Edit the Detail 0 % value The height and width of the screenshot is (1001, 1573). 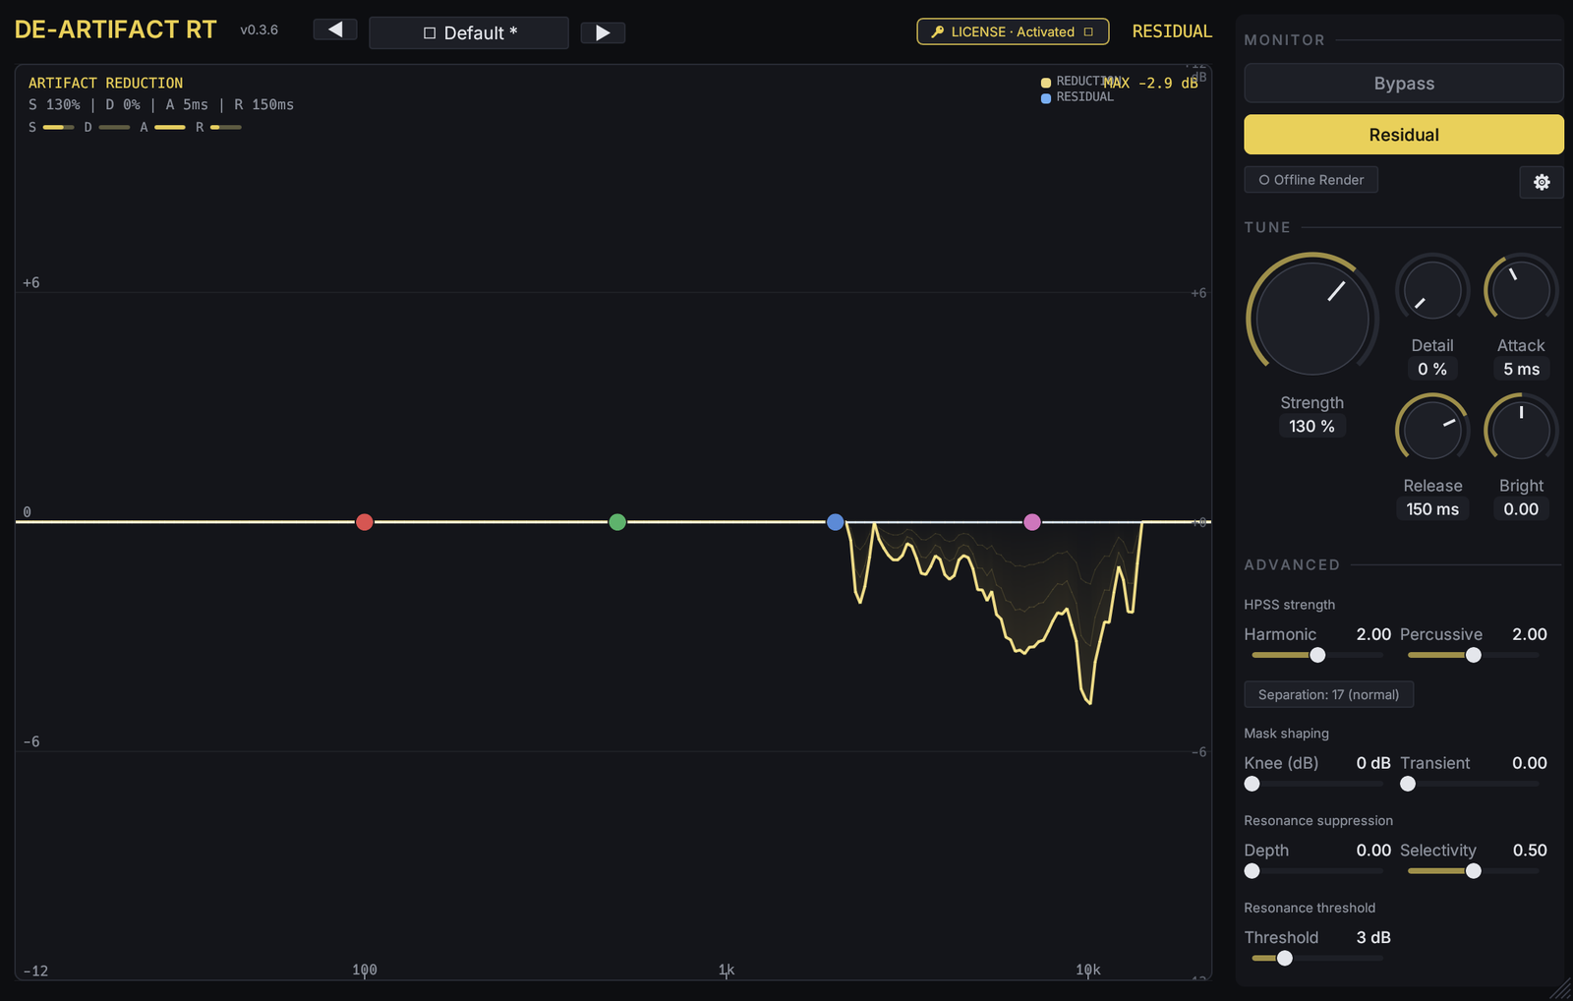coord(1432,369)
